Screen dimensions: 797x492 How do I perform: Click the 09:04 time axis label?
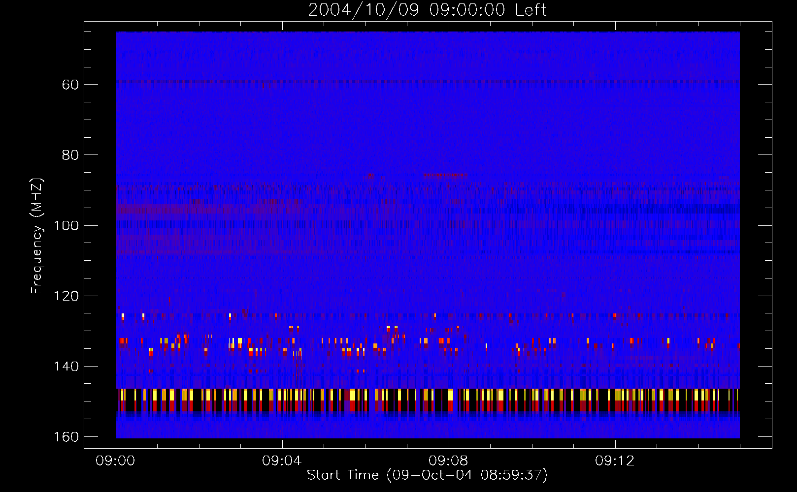(x=282, y=461)
